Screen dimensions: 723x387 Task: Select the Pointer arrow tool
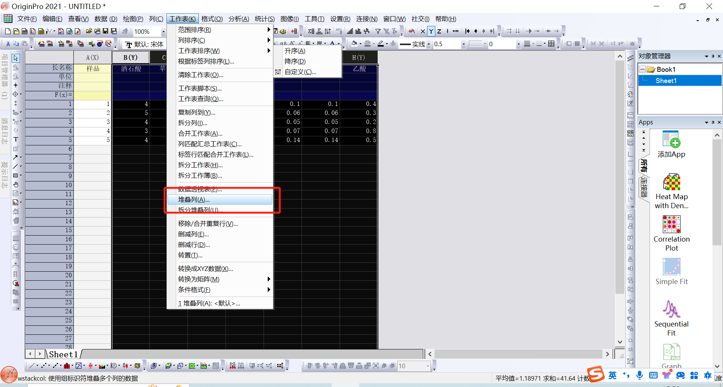click(x=16, y=58)
